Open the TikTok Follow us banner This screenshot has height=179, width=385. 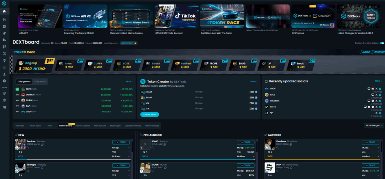coord(177,16)
